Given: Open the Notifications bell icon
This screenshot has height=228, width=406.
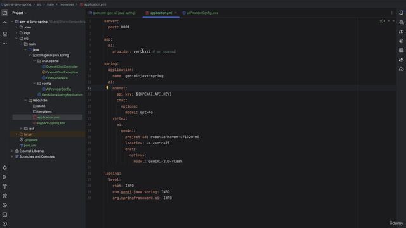Looking at the screenshot, I should coord(401,13).
